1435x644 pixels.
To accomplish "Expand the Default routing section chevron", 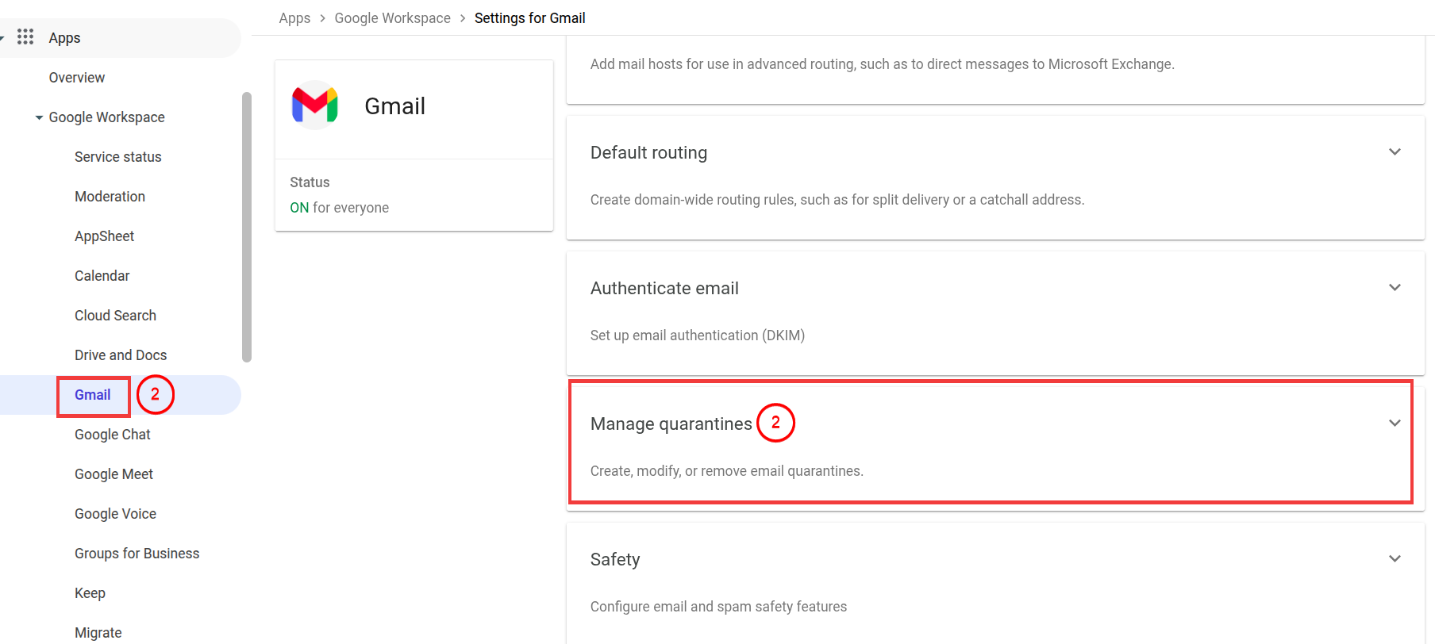I will pyautogui.click(x=1395, y=151).
